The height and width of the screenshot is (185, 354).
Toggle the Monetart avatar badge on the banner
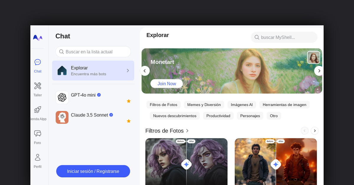[313, 57]
